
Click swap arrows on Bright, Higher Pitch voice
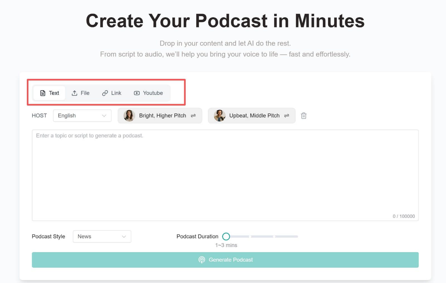[193, 116]
